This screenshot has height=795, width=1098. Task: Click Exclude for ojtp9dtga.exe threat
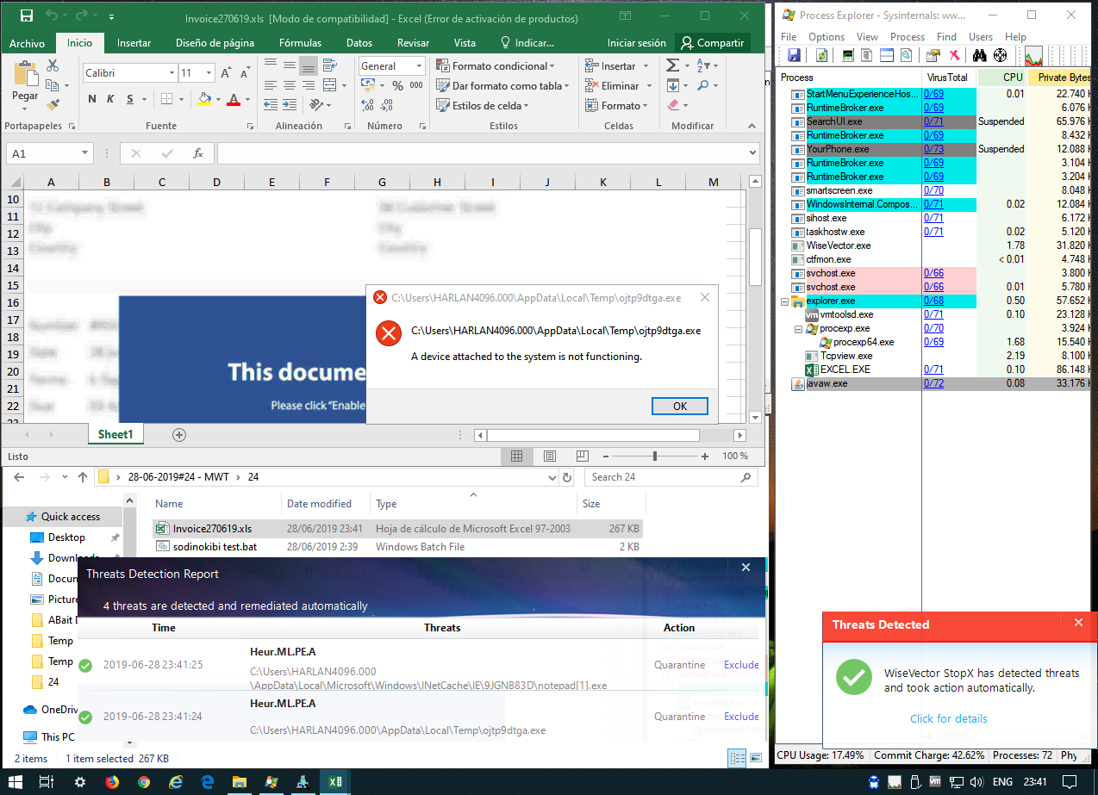(741, 717)
